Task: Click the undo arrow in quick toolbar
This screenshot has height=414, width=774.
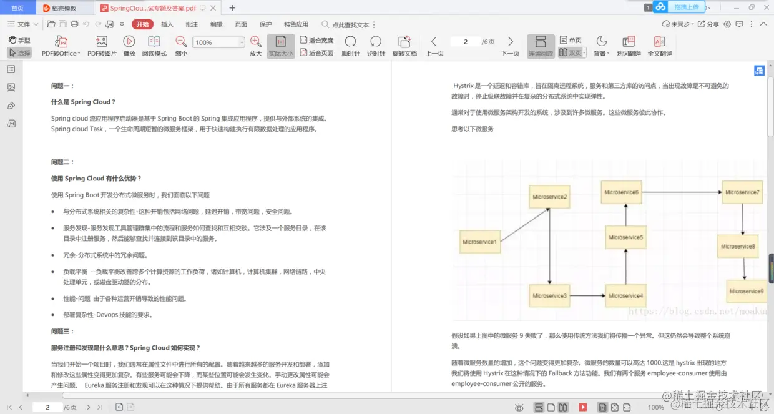Action: 87,24
